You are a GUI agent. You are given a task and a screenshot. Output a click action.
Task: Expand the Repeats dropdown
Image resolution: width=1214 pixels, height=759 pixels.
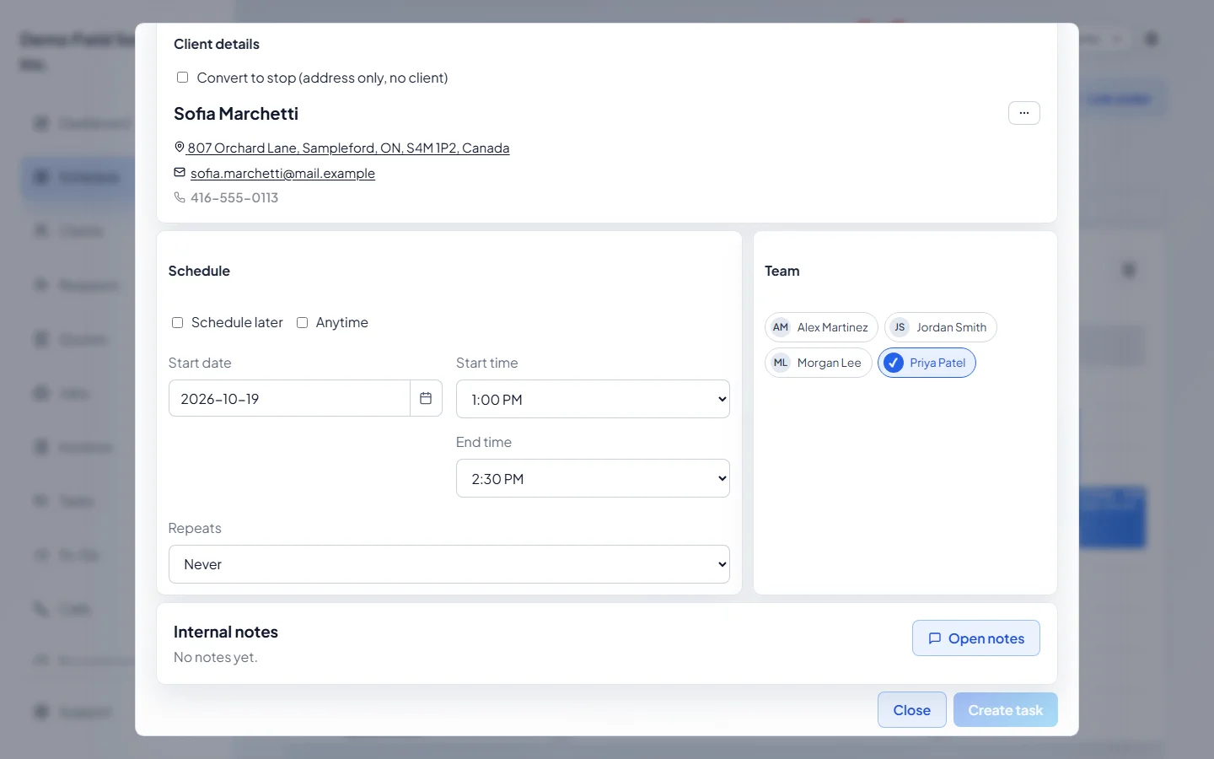coord(449,564)
